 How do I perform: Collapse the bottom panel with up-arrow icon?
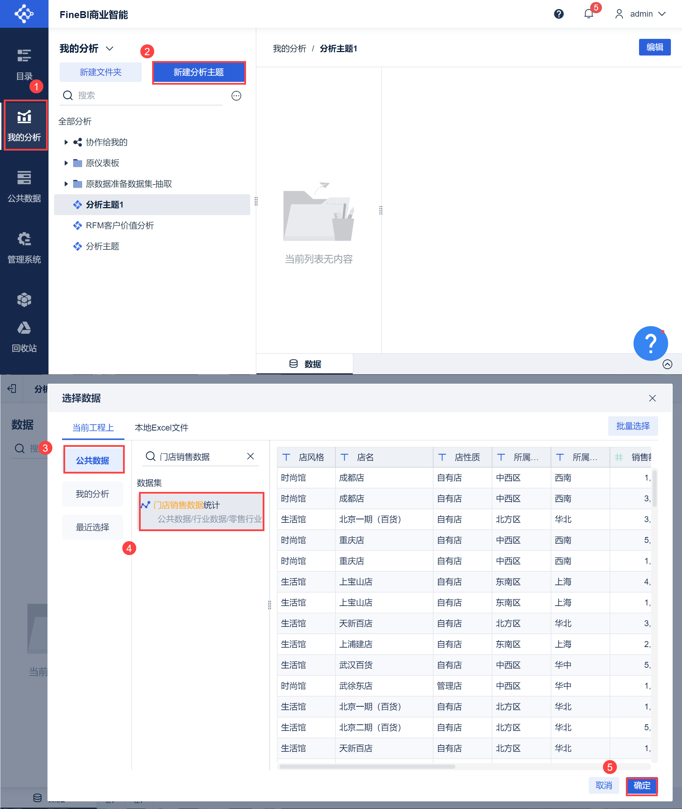(x=667, y=364)
